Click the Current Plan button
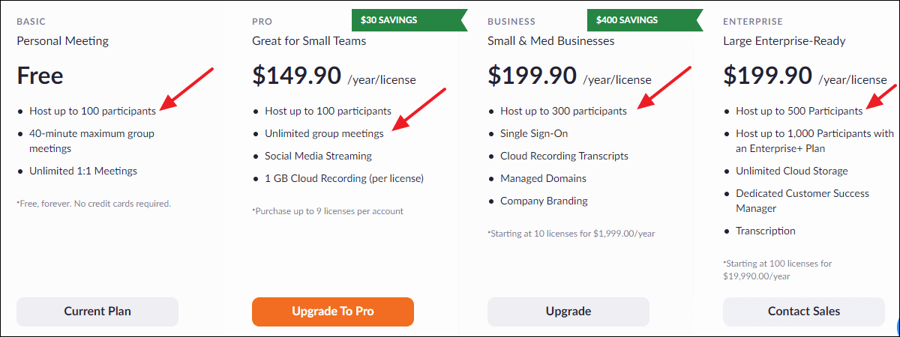The height and width of the screenshot is (337, 900). (x=97, y=312)
